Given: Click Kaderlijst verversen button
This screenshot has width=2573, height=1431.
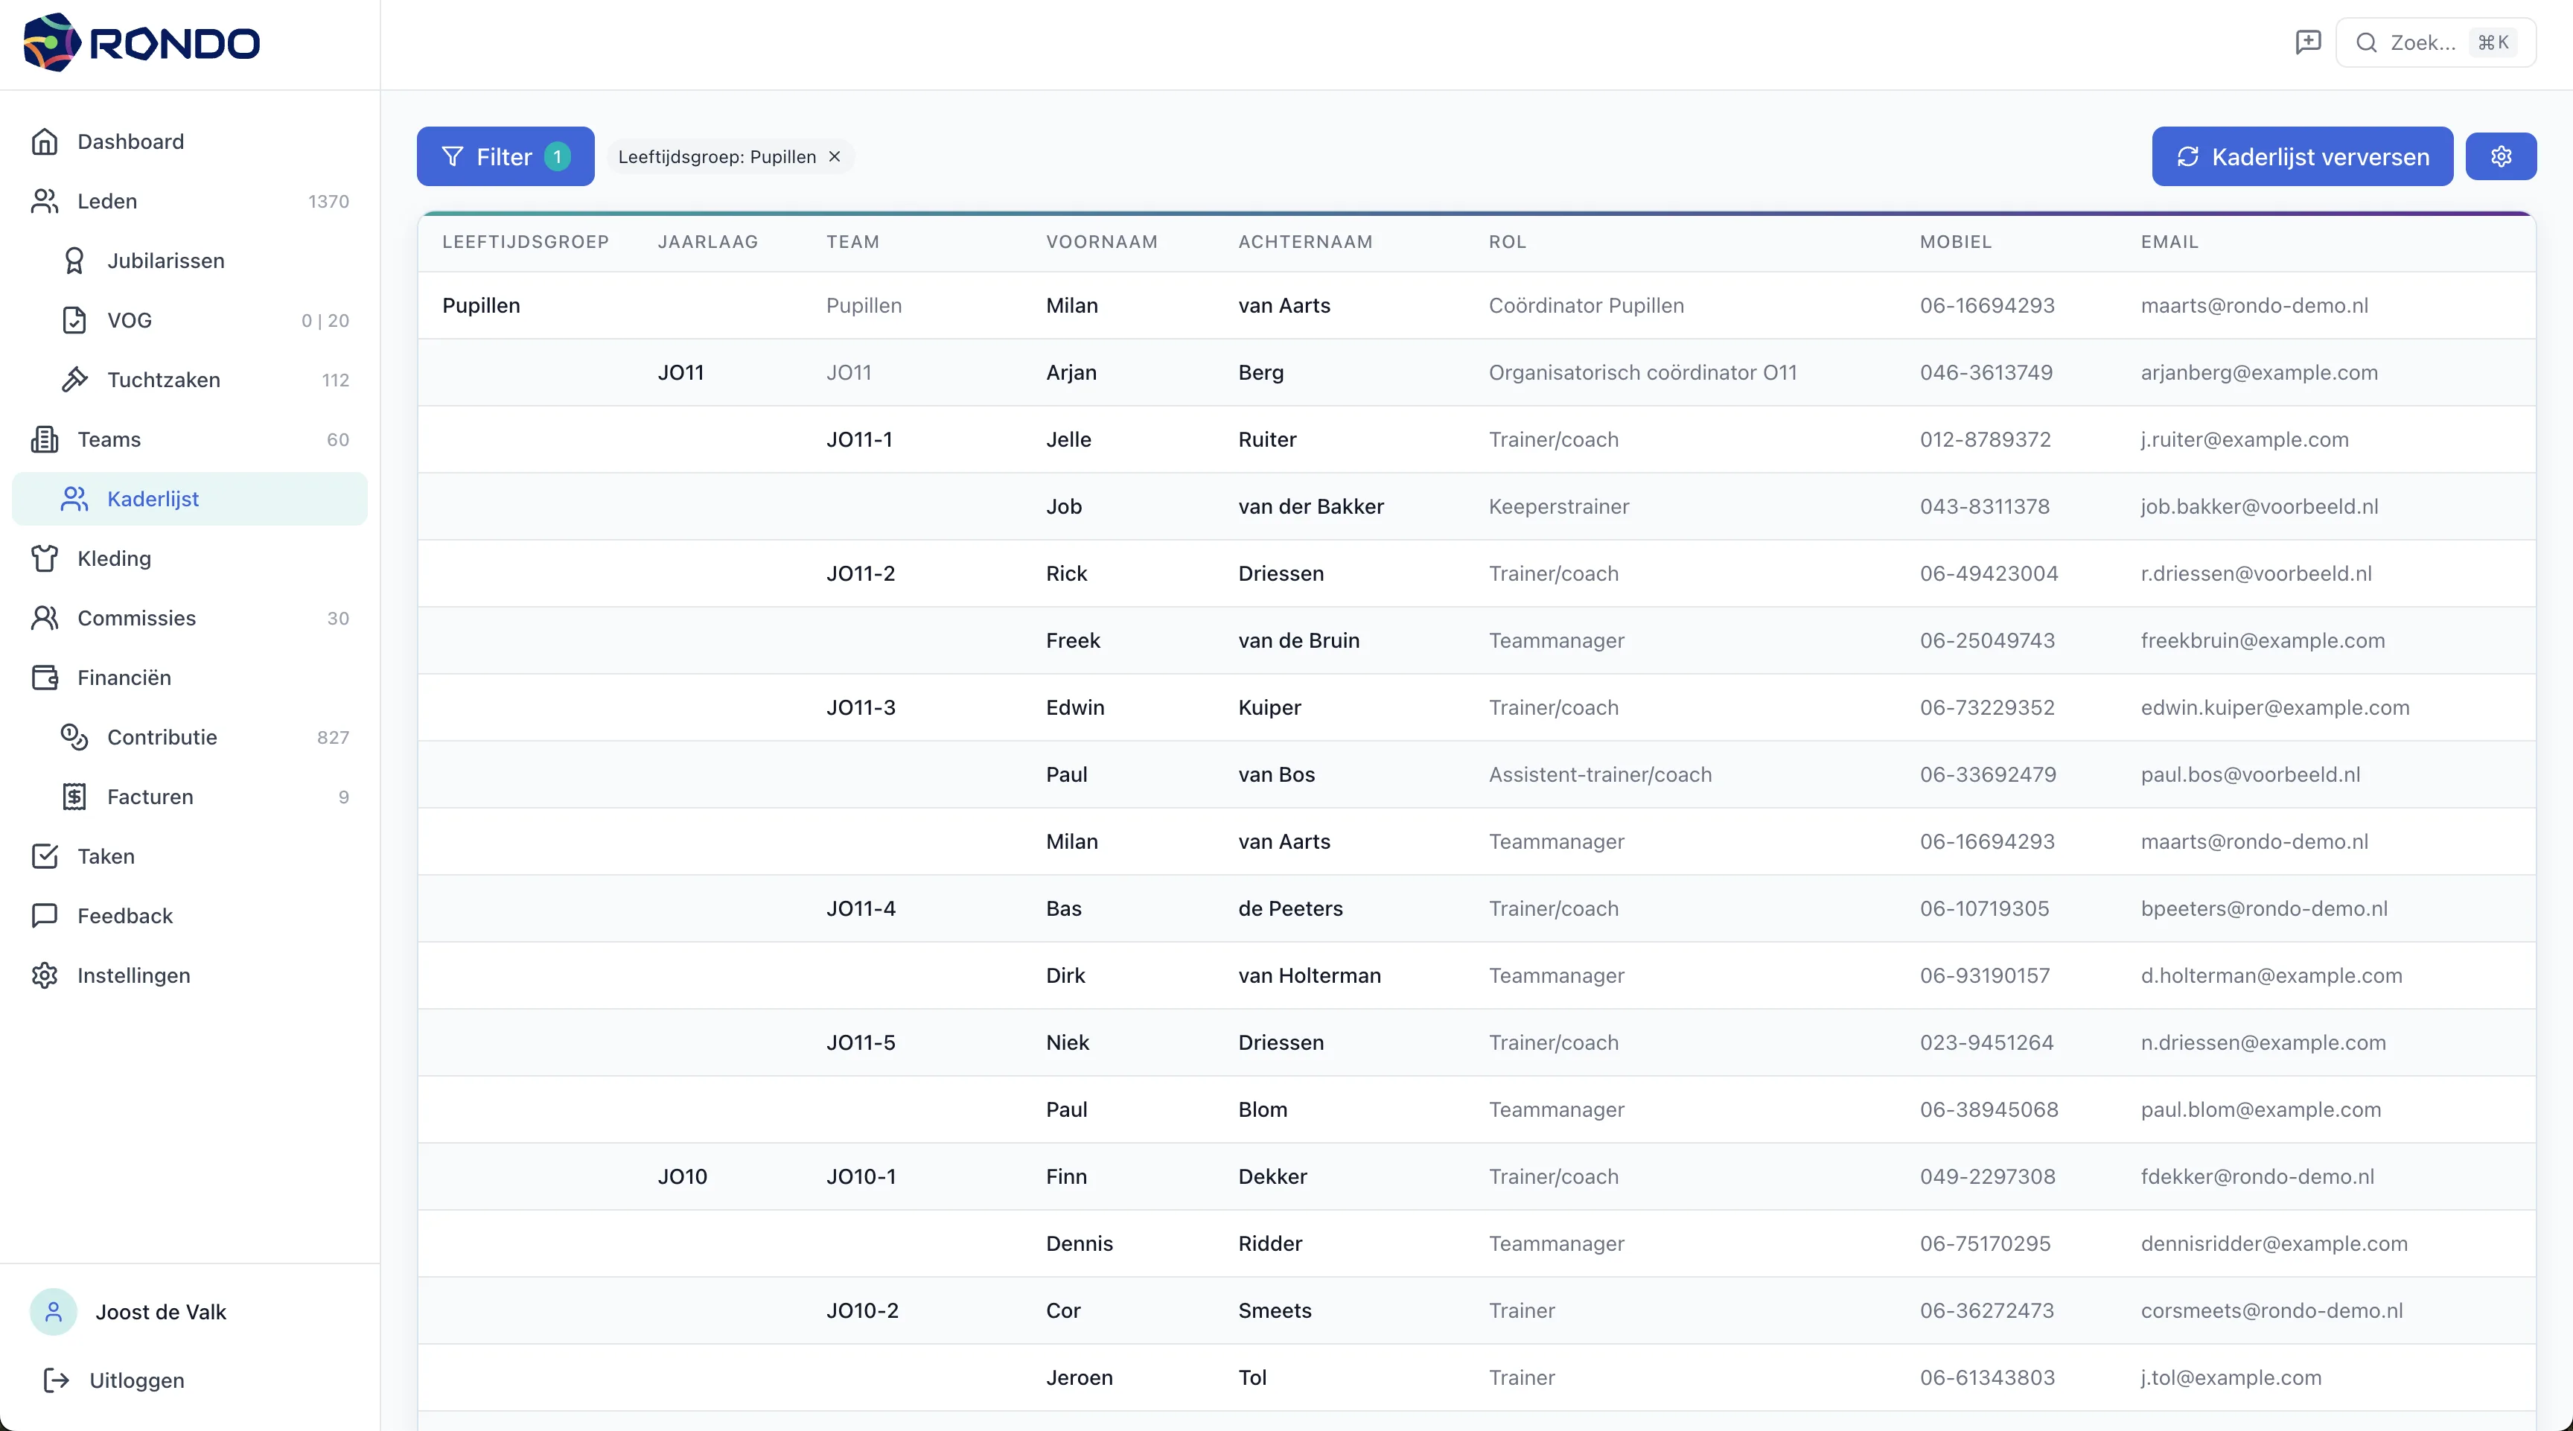Looking at the screenshot, I should [x=2301, y=157].
